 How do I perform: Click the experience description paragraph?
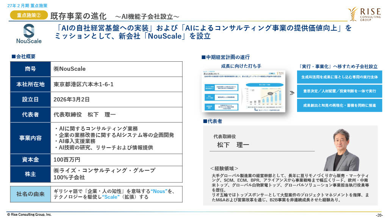click(290, 188)
